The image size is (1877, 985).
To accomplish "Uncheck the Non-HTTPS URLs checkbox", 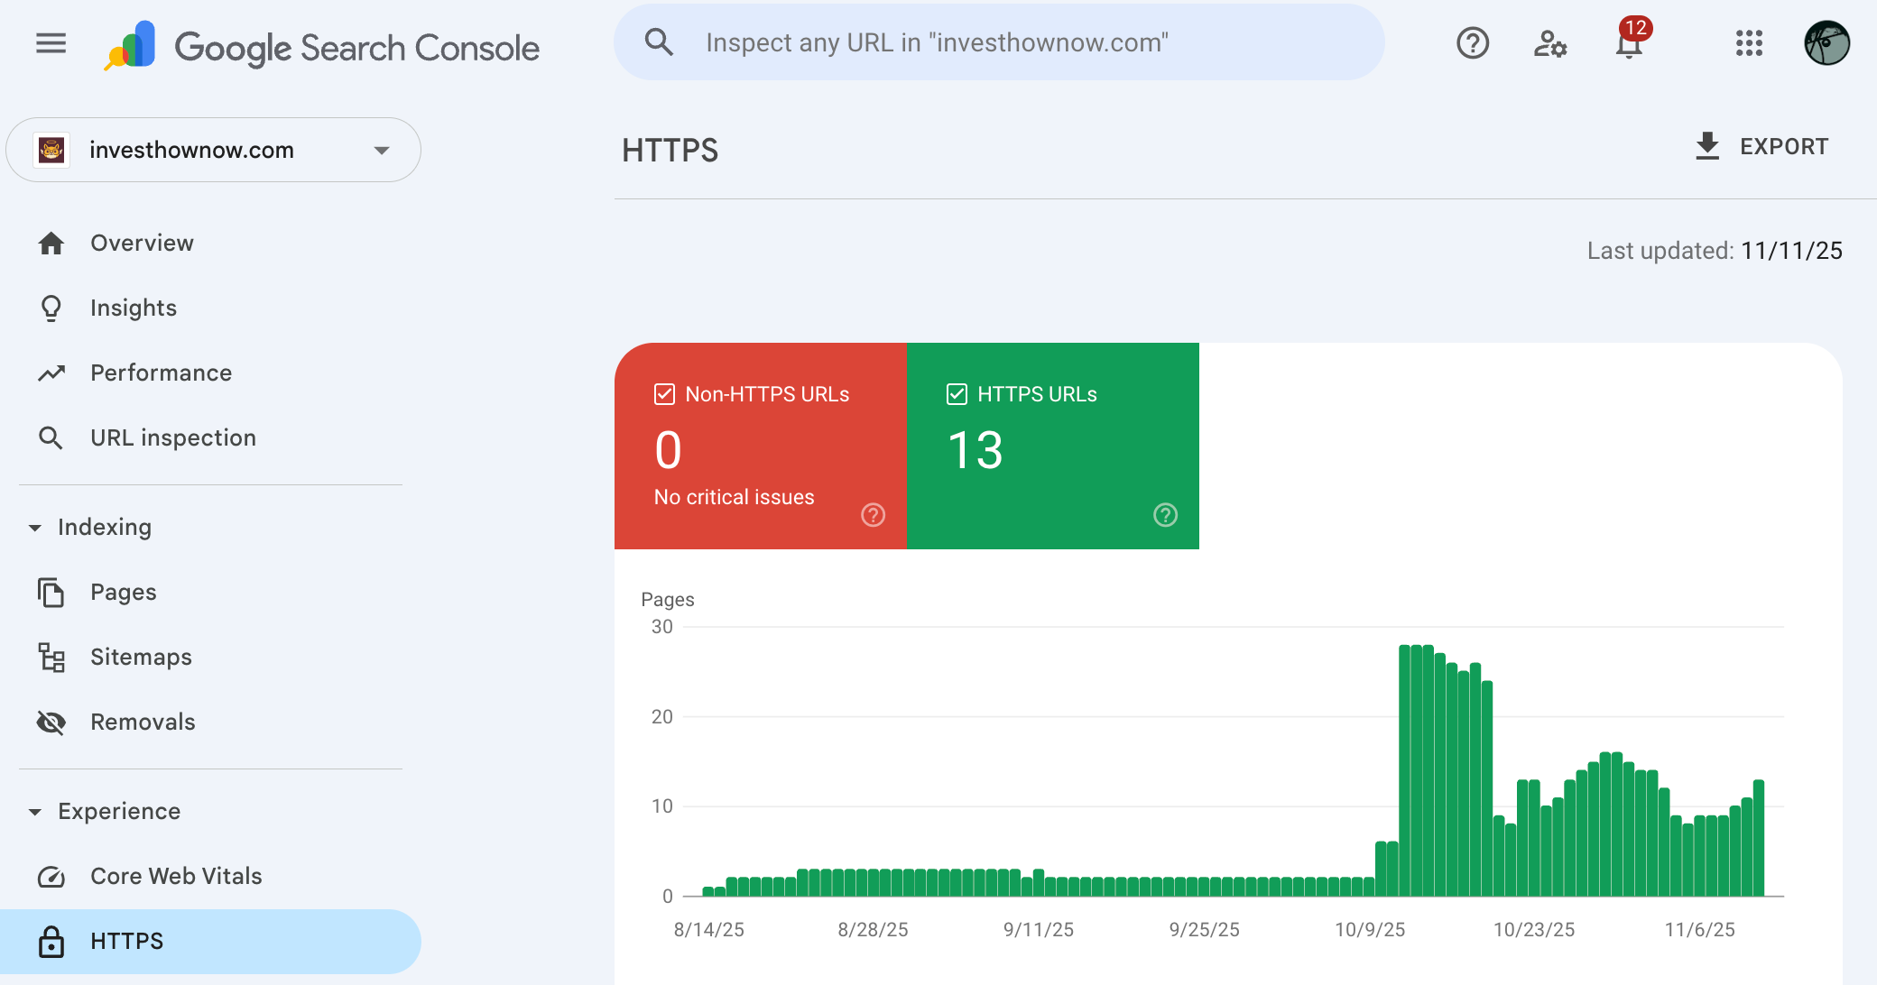I will (x=664, y=394).
